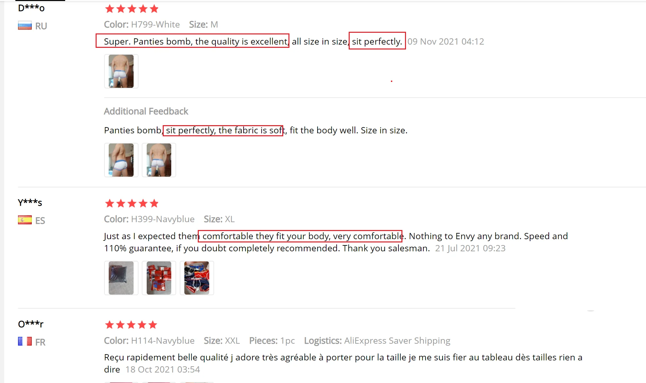This screenshot has height=383, width=646.
Task: Open Y***s's red packages photo thumbnail
Action: (159, 278)
